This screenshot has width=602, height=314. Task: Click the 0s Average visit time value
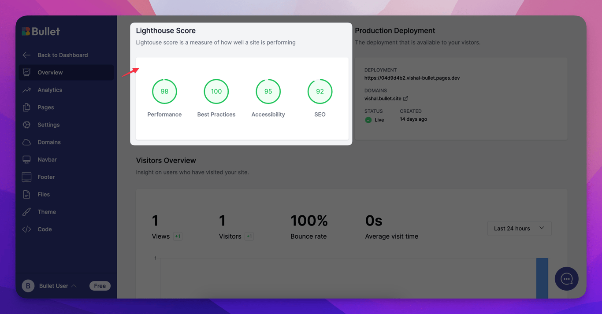tap(374, 220)
